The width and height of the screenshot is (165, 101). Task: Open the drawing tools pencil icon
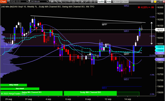56,2
